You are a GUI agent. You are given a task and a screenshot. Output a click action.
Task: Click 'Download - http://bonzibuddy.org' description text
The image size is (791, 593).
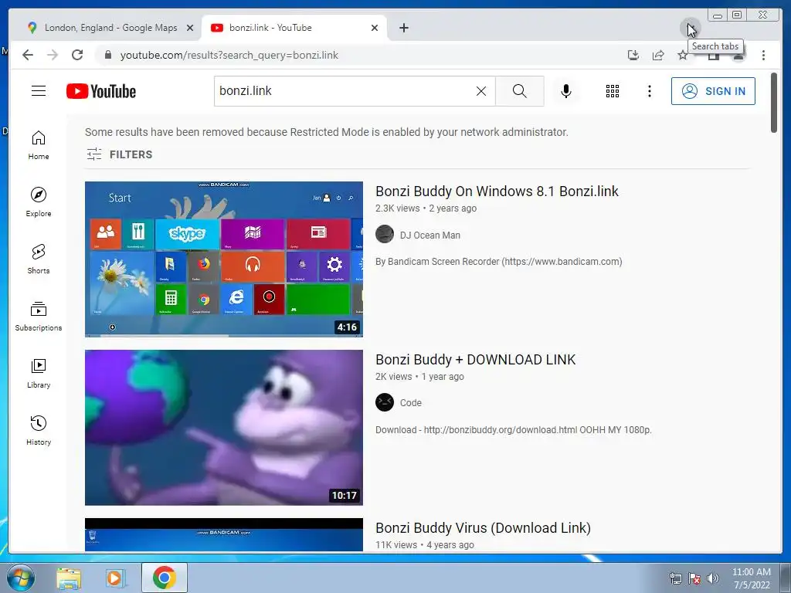point(514,430)
